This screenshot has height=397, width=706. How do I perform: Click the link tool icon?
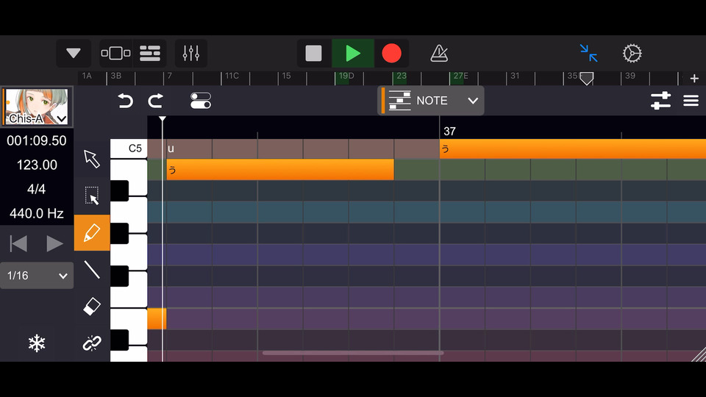pyautogui.click(x=92, y=343)
